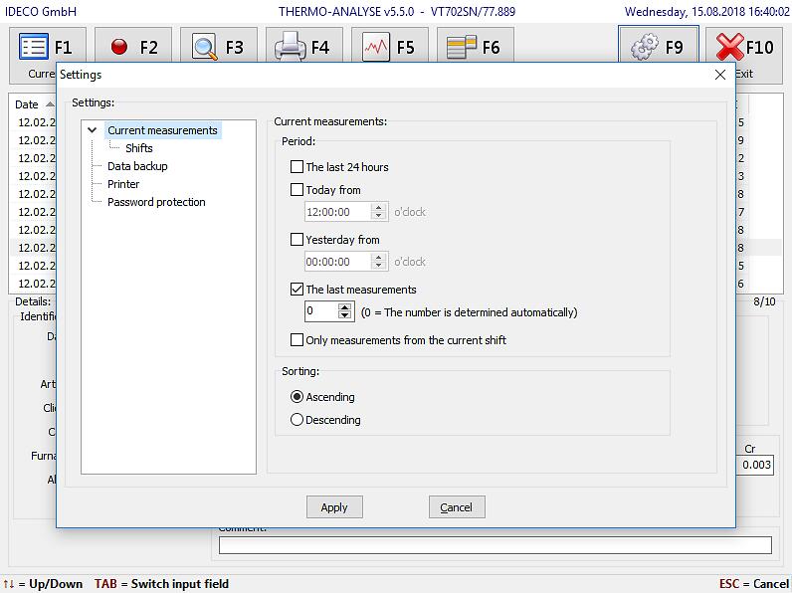Click the Apply button
Viewport: 792px width, 593px height.
(x=334, y=507)
